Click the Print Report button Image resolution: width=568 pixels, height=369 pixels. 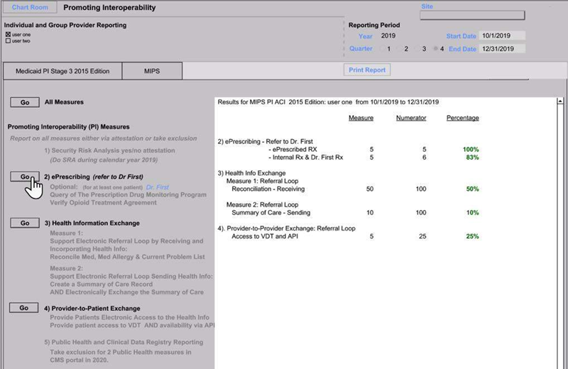point(367,70)
